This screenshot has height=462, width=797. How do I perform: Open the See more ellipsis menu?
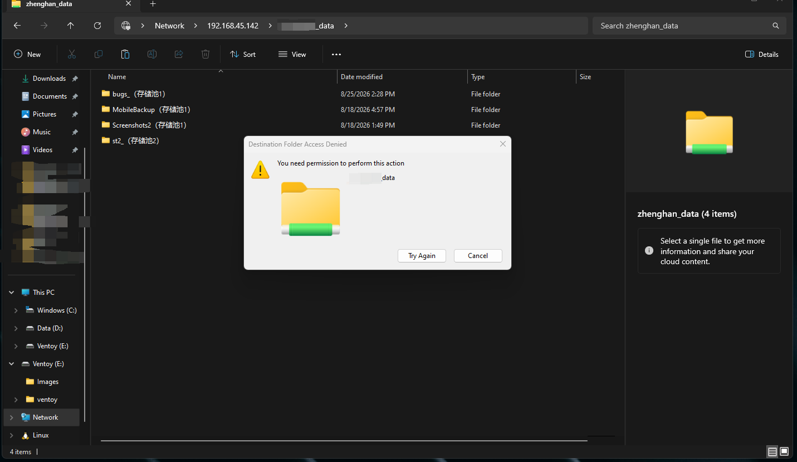(x=336, y=54)
